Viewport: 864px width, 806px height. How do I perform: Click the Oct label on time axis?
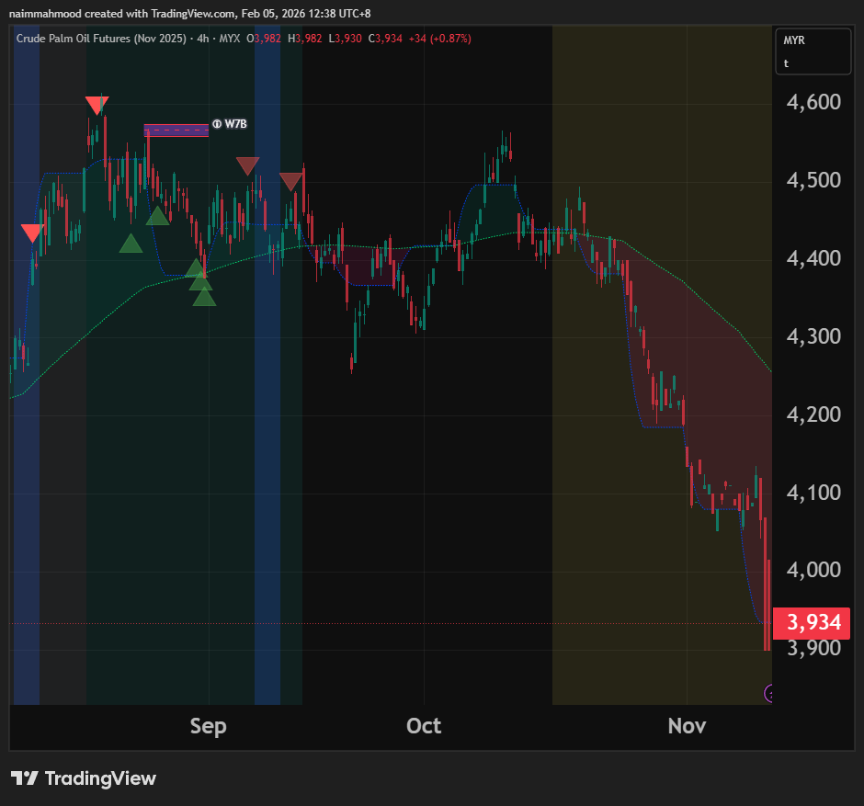pyautogui.click(x=424, y=726)
